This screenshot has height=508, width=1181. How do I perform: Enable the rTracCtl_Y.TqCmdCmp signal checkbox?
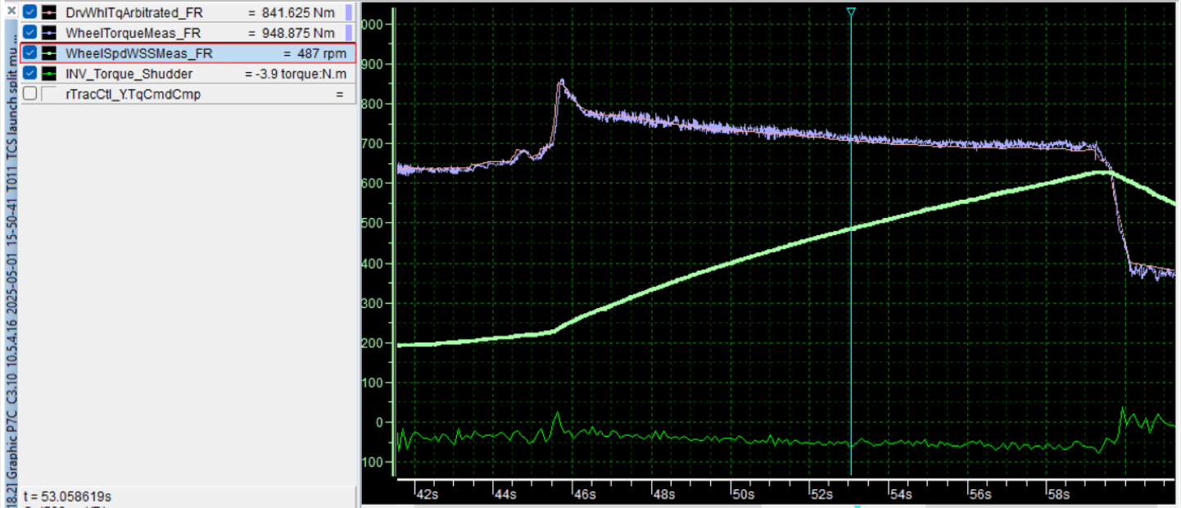click(30, 94)
